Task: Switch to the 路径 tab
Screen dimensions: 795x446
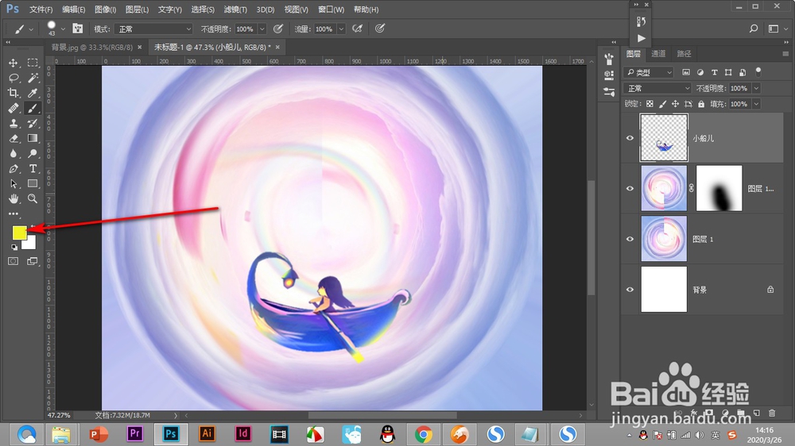Action: pos(684,53)
